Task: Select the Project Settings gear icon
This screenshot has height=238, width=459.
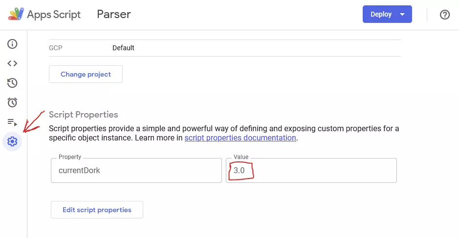Action: [12, 141]
